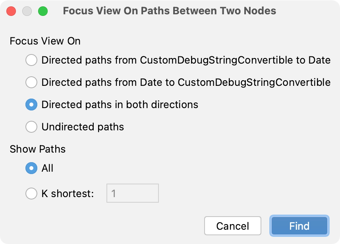340x244 pixels.
Task: Close the dialog with the red button
Action: coord(11,11)
